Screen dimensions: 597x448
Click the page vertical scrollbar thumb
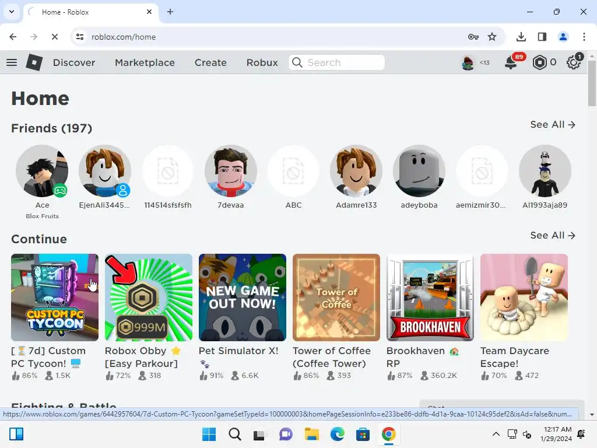[592, 83]
